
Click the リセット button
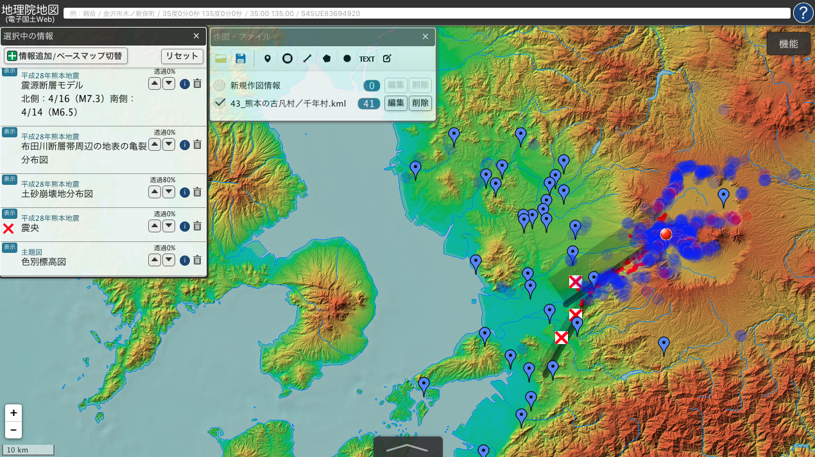182,56
